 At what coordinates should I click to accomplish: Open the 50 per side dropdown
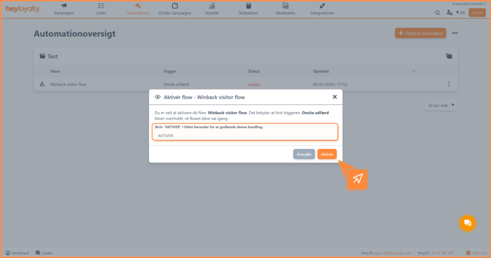441,105
